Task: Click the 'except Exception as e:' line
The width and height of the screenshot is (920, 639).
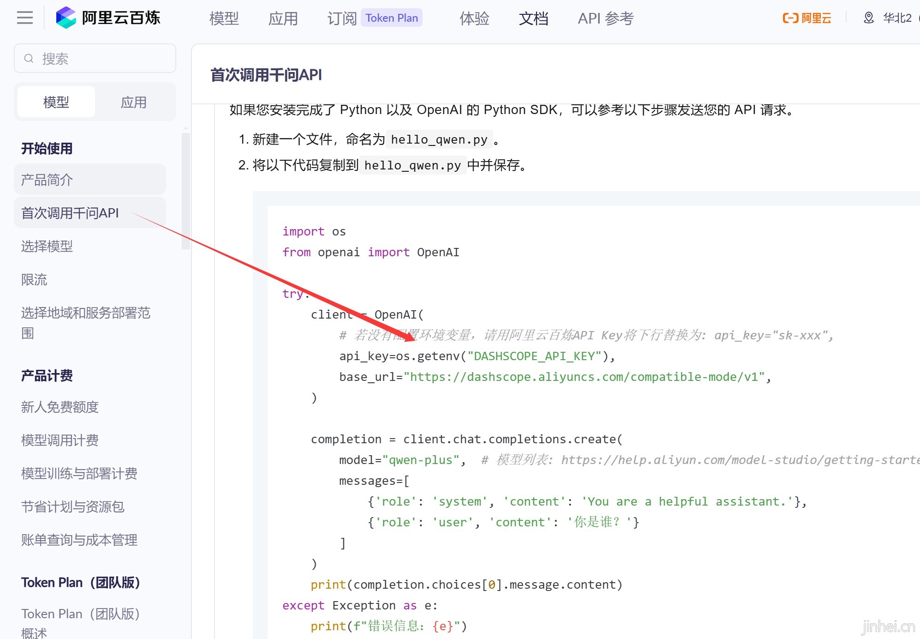Action: (x=360, y=605)
